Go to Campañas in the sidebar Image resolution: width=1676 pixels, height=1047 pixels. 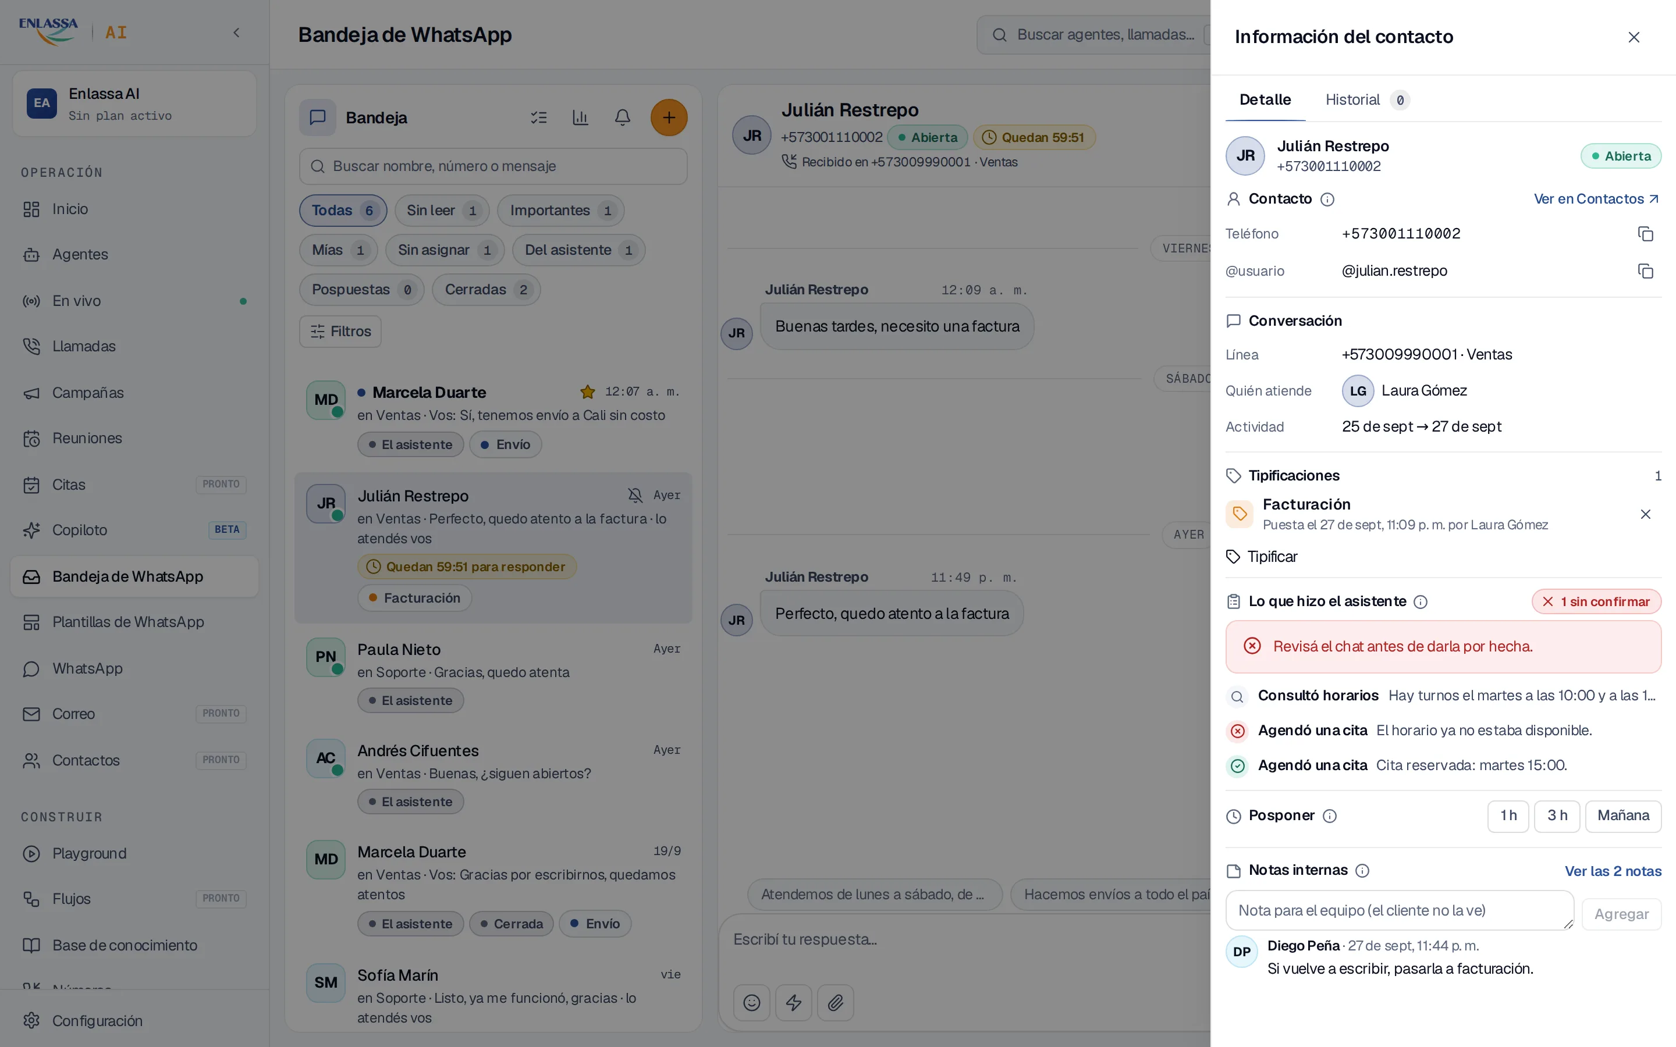(x=134, y=393)
